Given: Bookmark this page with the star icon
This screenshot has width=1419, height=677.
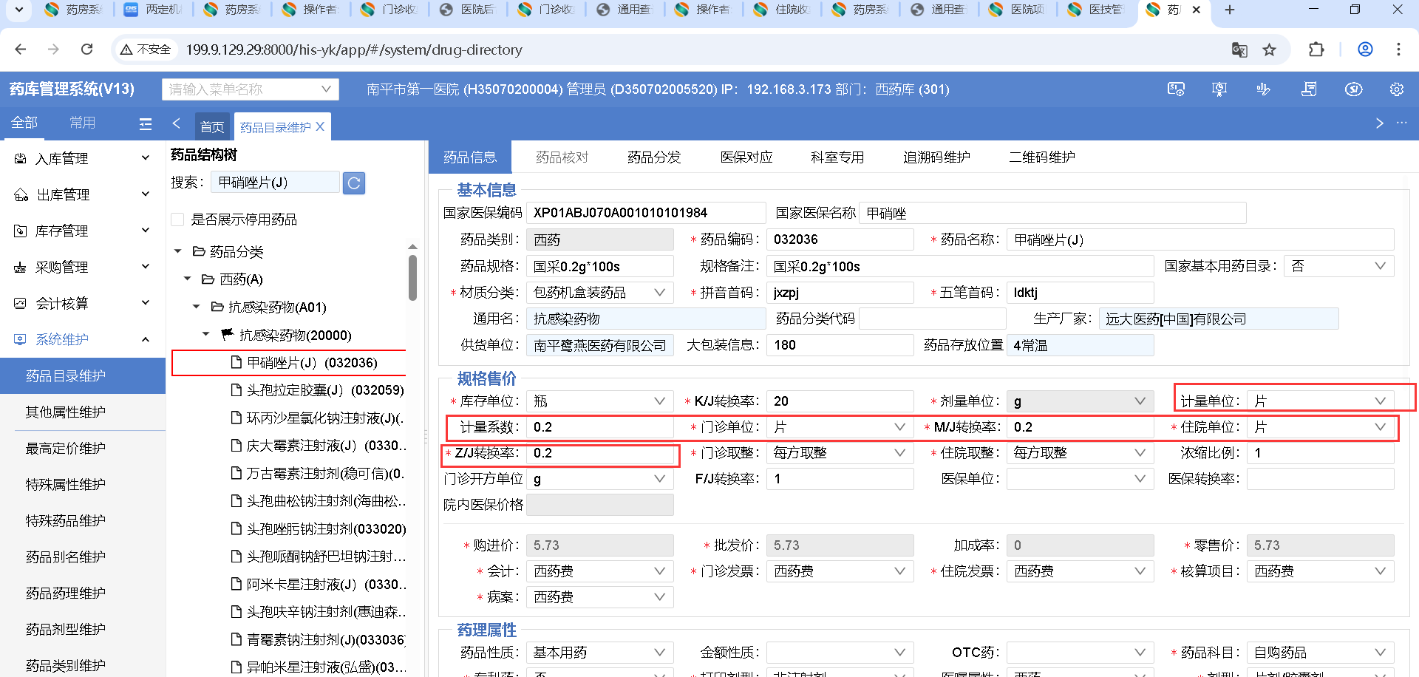Looking at the screenshot, I should (x=1269, y=50).
